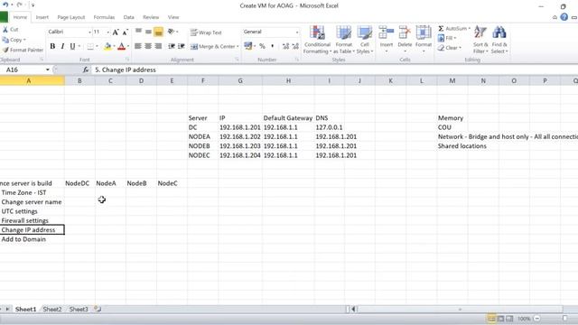Apply percent style format

click(262, 46)
